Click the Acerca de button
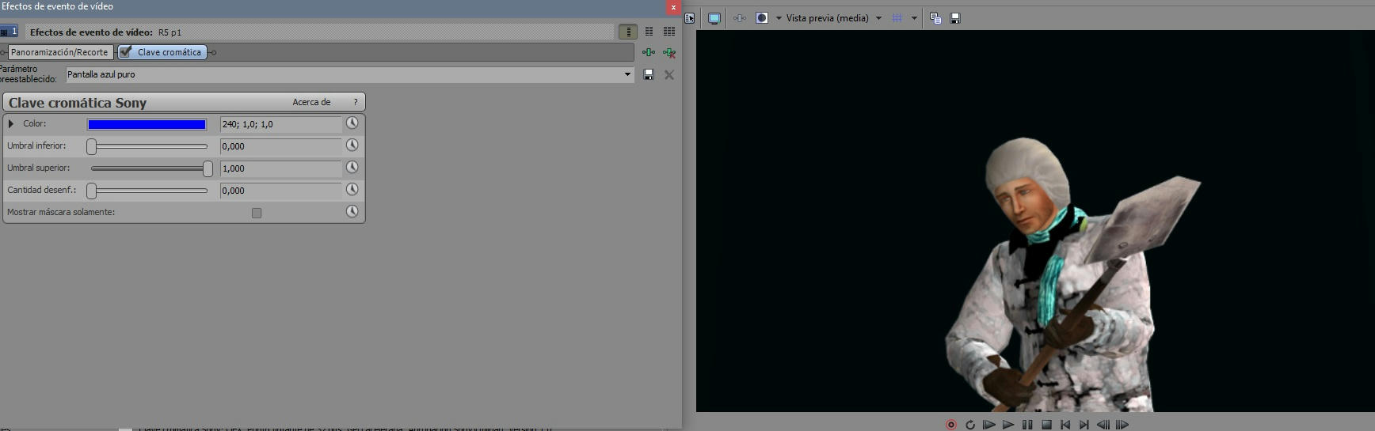The image size is (1375, 431). pos(311,102)
